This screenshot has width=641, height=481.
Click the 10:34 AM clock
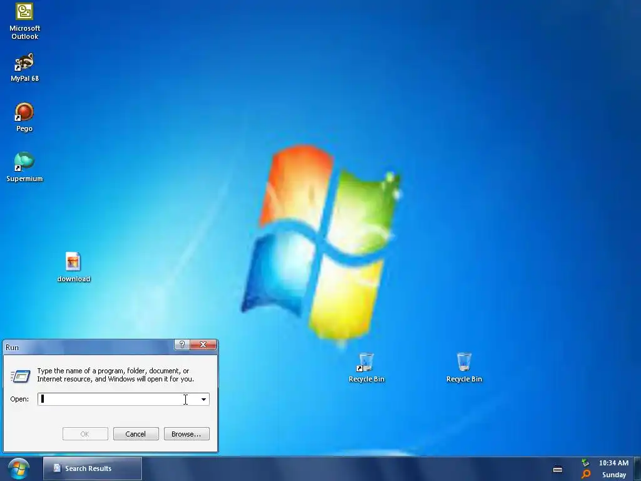click(613, 463)
